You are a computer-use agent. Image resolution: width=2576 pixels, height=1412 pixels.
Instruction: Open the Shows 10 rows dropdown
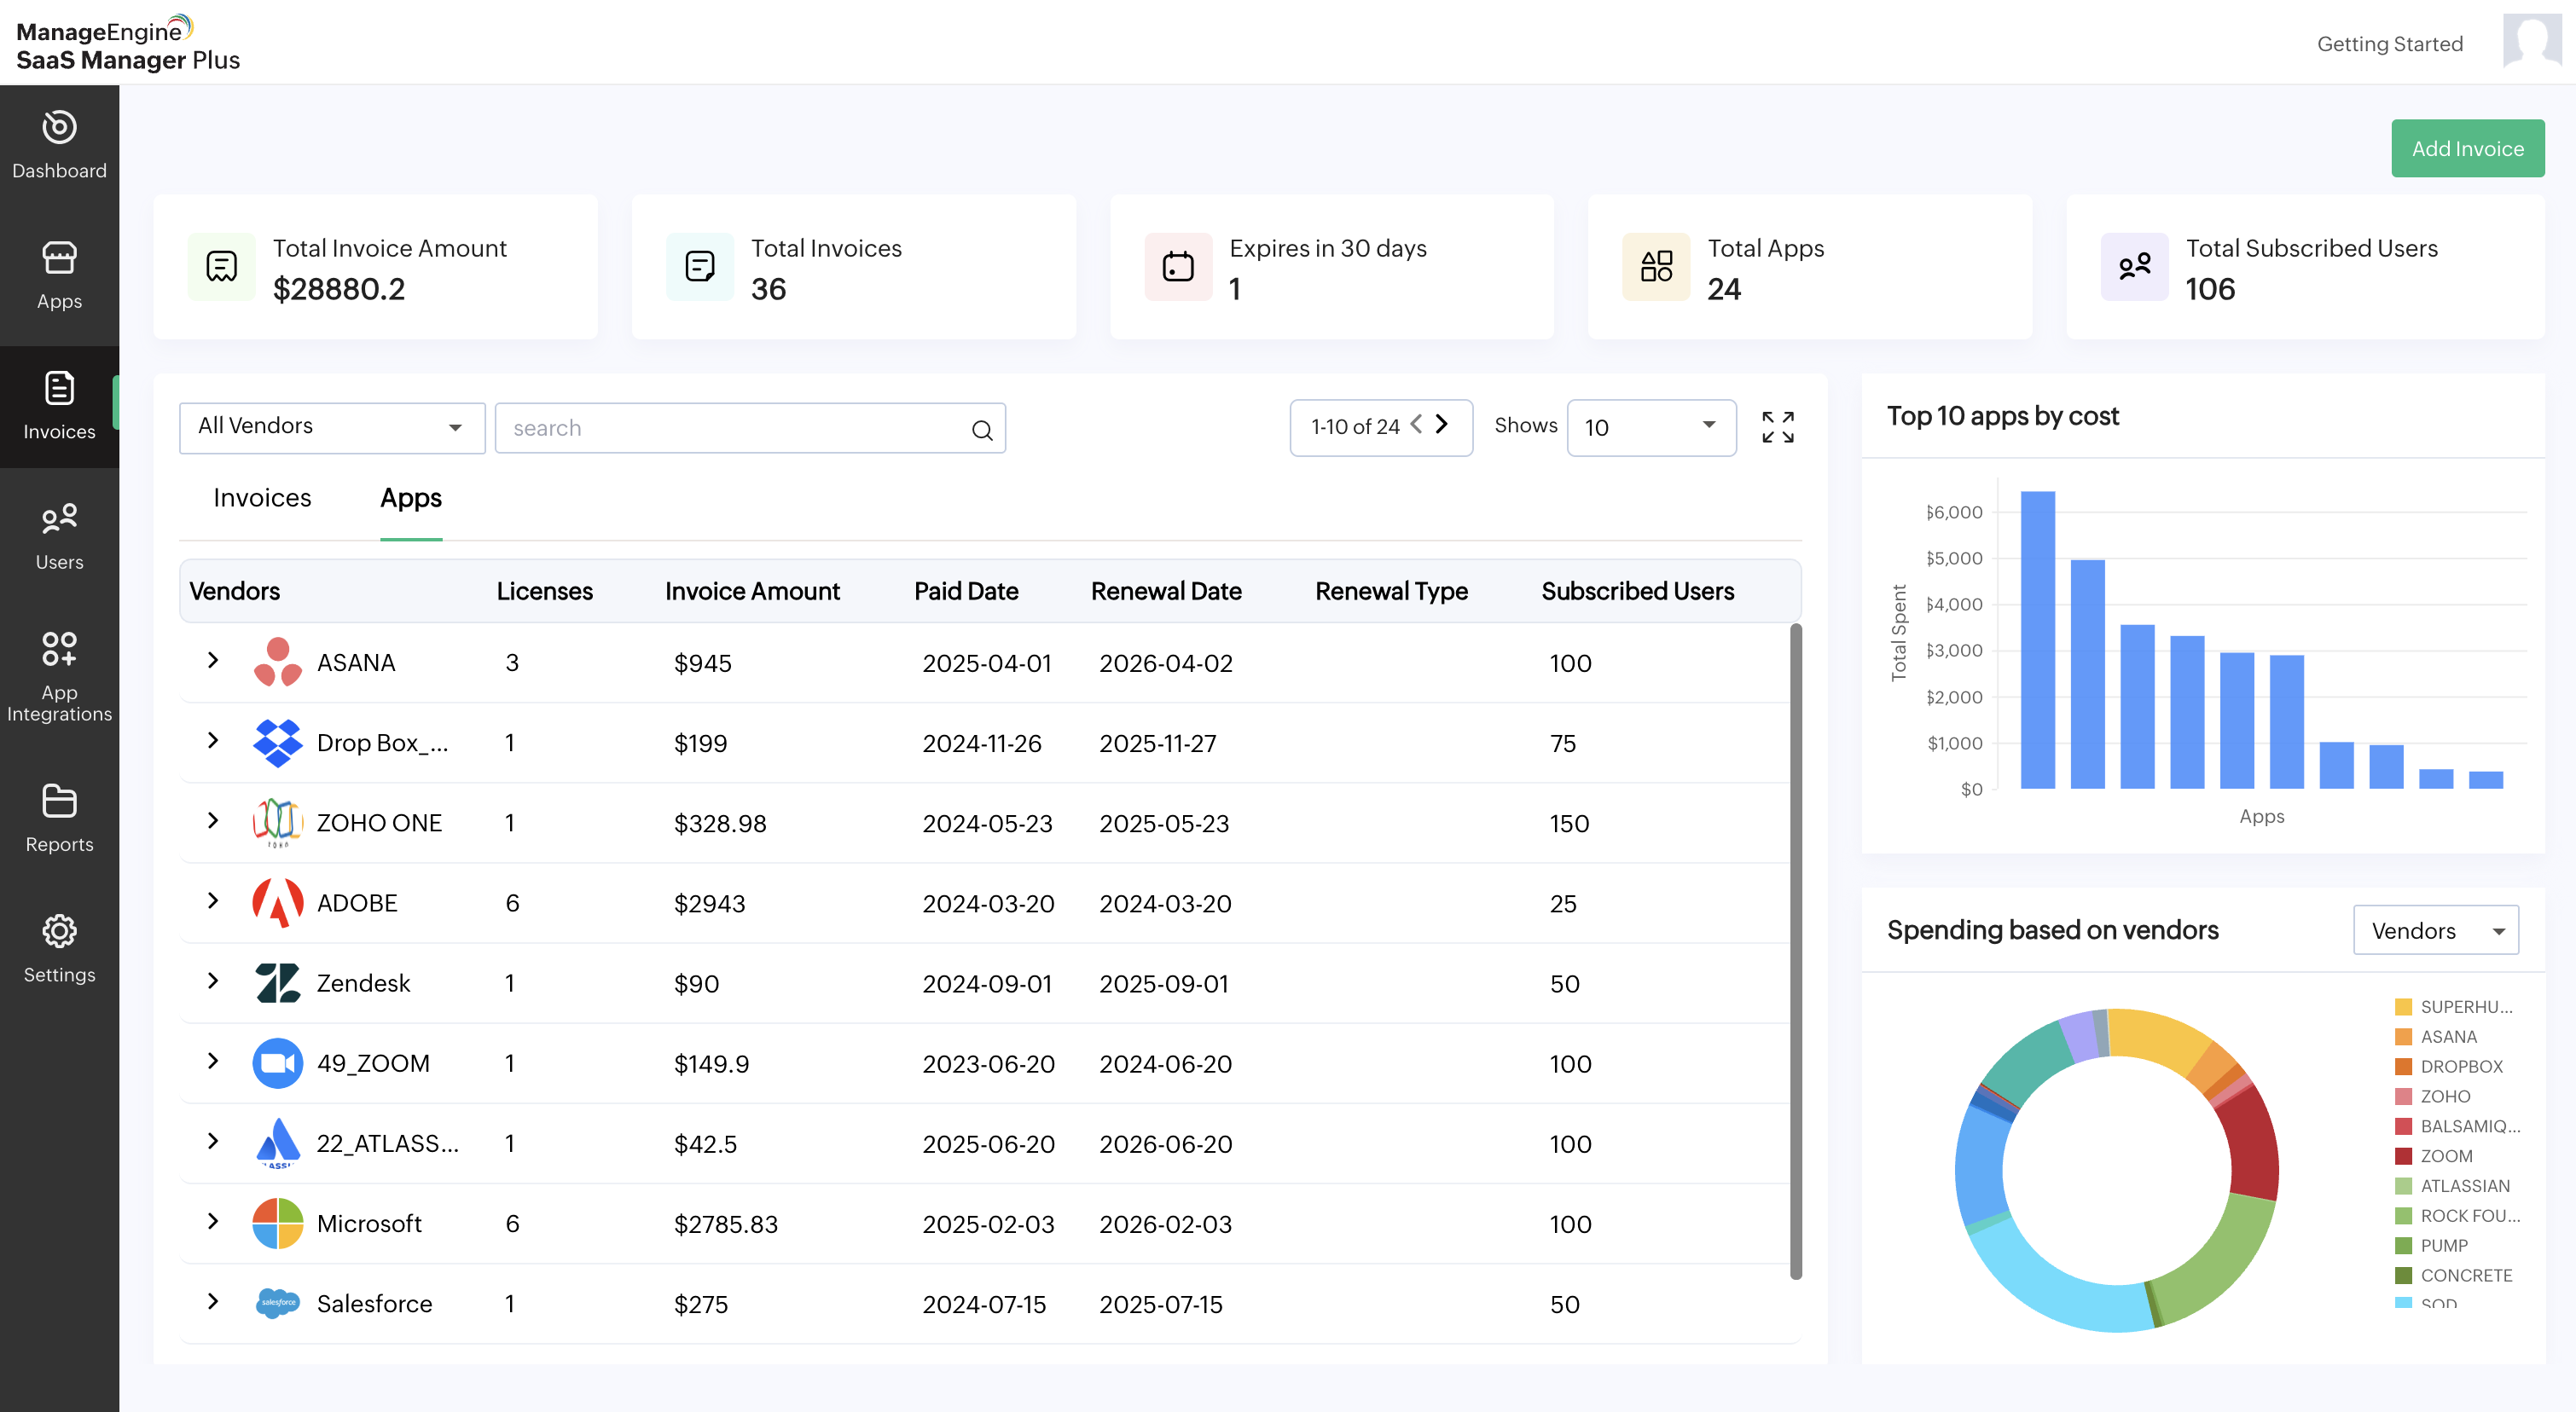pyautogui.click(x=1650, y=428)
